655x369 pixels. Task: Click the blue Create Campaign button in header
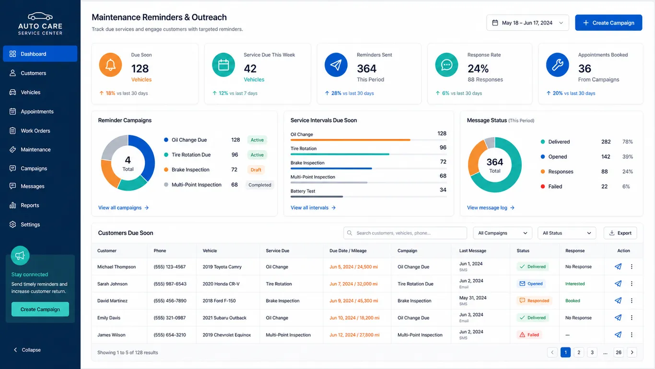pos(608,23)
